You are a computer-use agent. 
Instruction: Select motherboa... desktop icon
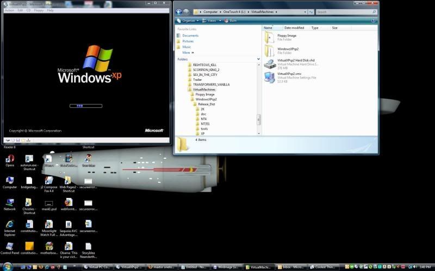click(49, 248)
